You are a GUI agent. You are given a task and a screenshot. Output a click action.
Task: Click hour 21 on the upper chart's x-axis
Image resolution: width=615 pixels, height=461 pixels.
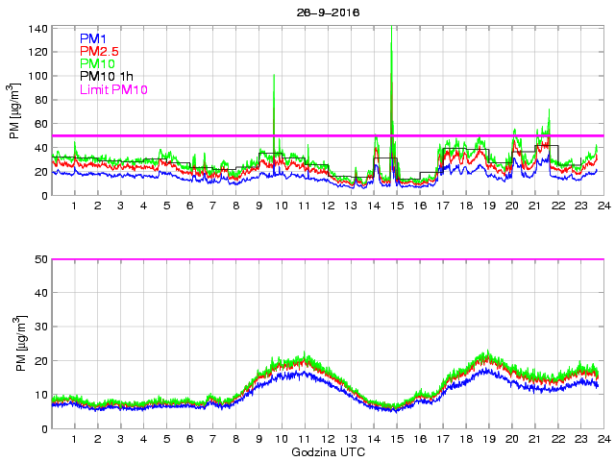[x=535, y=206]
